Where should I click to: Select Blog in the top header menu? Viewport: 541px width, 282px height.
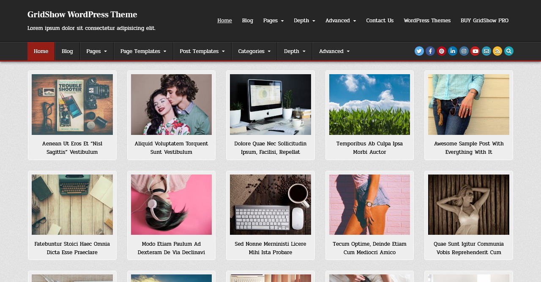[248, 21]
